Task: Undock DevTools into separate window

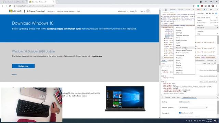Action: click(207, 14)
